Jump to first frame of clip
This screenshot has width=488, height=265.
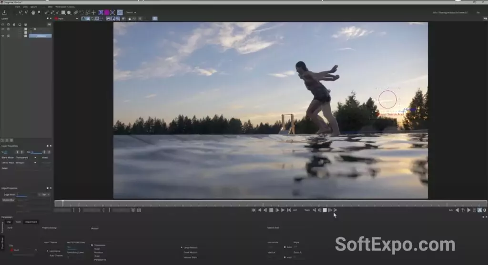tap(254, 210)
